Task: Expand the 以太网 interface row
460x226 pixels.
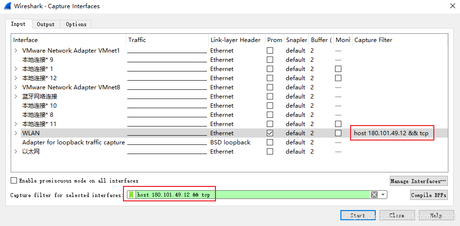Action: pyautogui.click(x=16, y=152)
